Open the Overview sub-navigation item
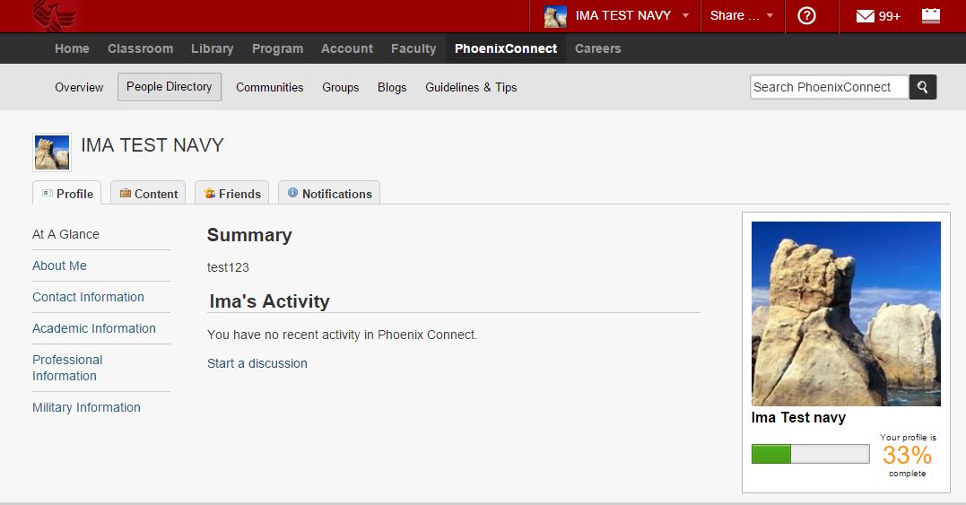The width and height of the screenshot is (966, 505). pyautogui.click(x=79, y=87)
